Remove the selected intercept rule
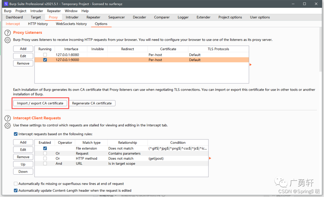The image size is (324, 197). (23, 157)
